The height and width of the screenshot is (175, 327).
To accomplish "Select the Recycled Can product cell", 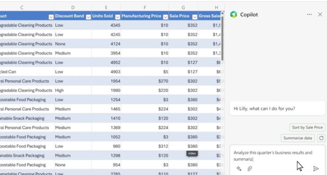I will click(x=27, y=72).
